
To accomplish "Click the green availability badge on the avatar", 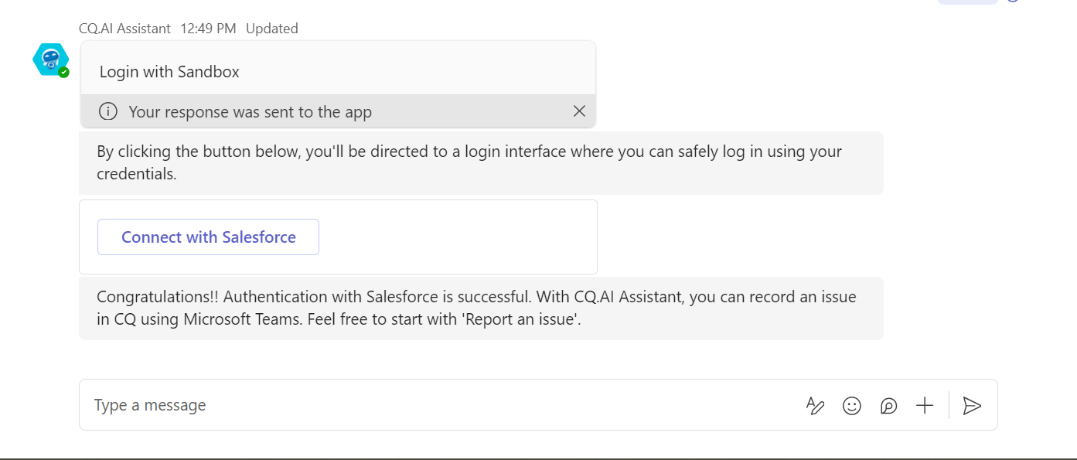I will 64,72.
